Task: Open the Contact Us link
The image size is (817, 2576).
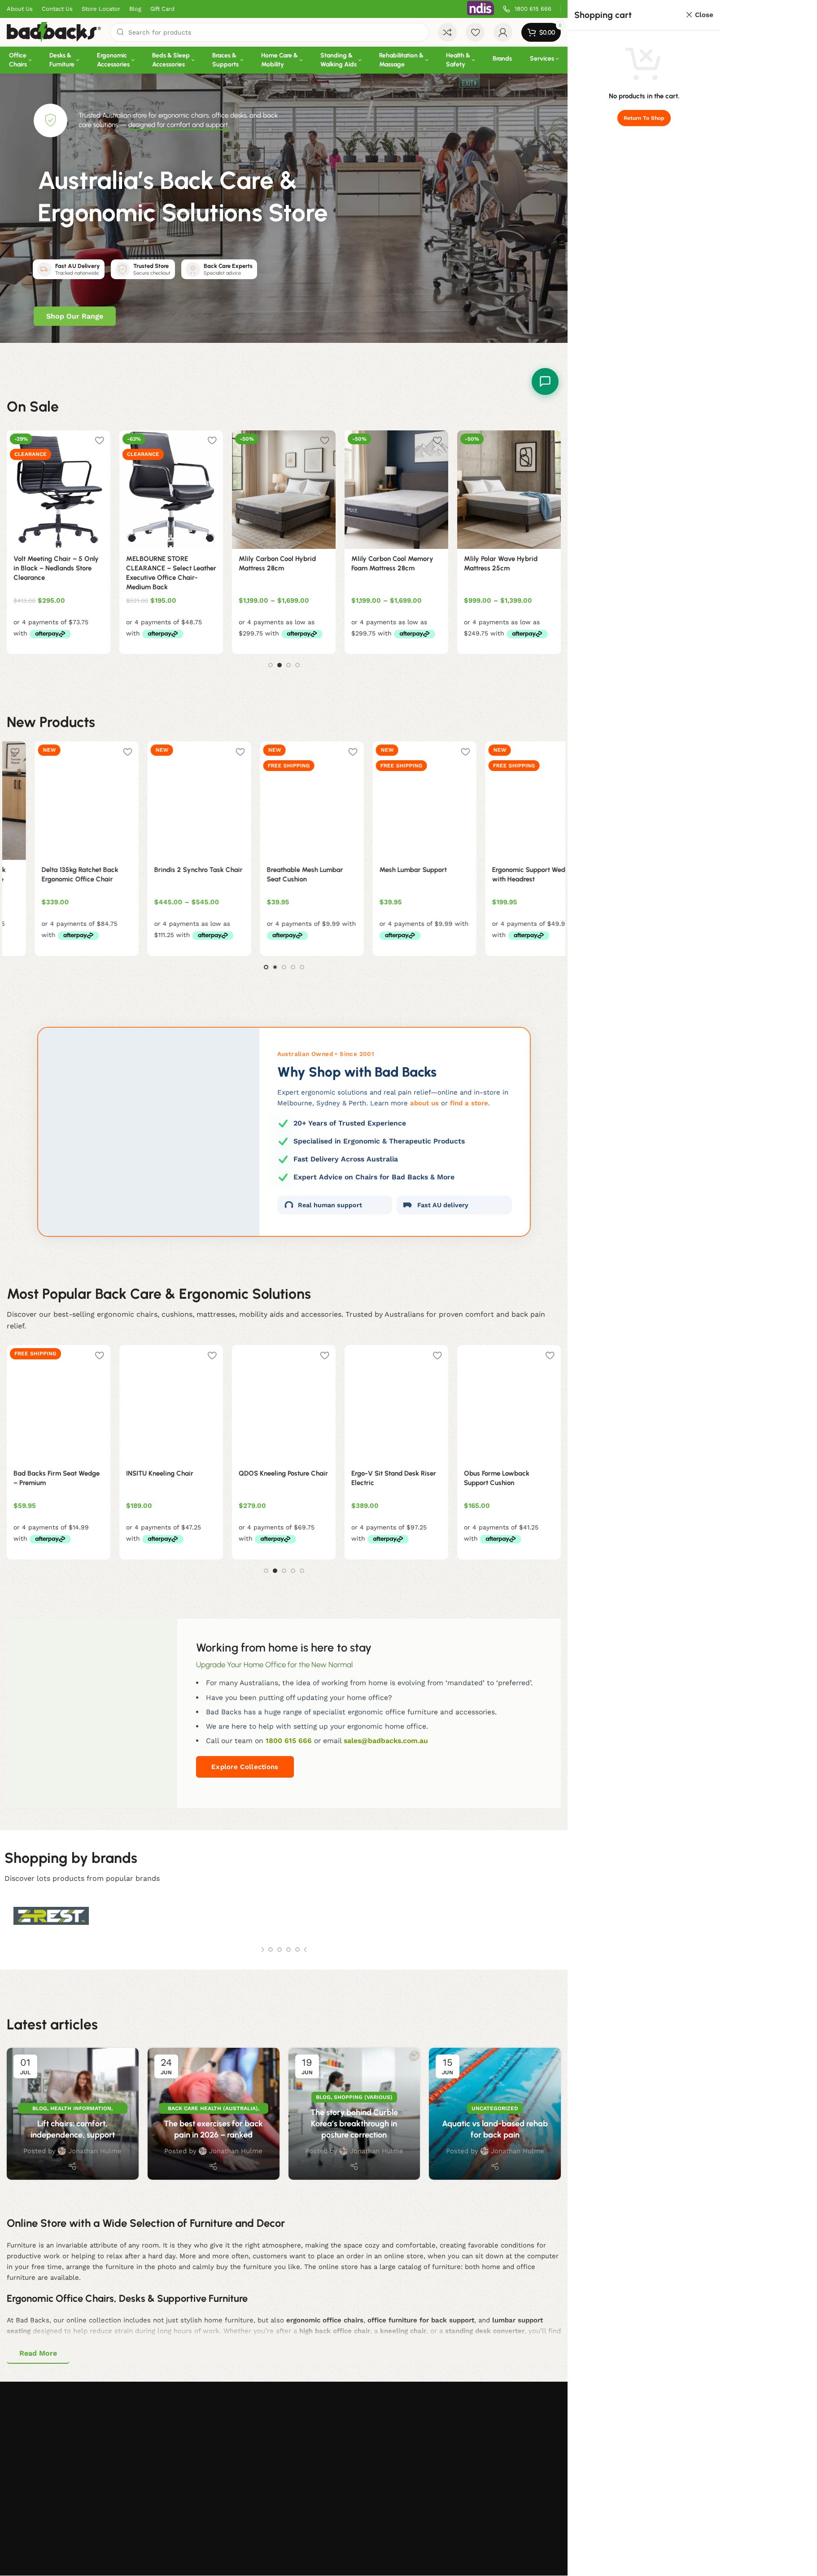Action: click(57, 9)
